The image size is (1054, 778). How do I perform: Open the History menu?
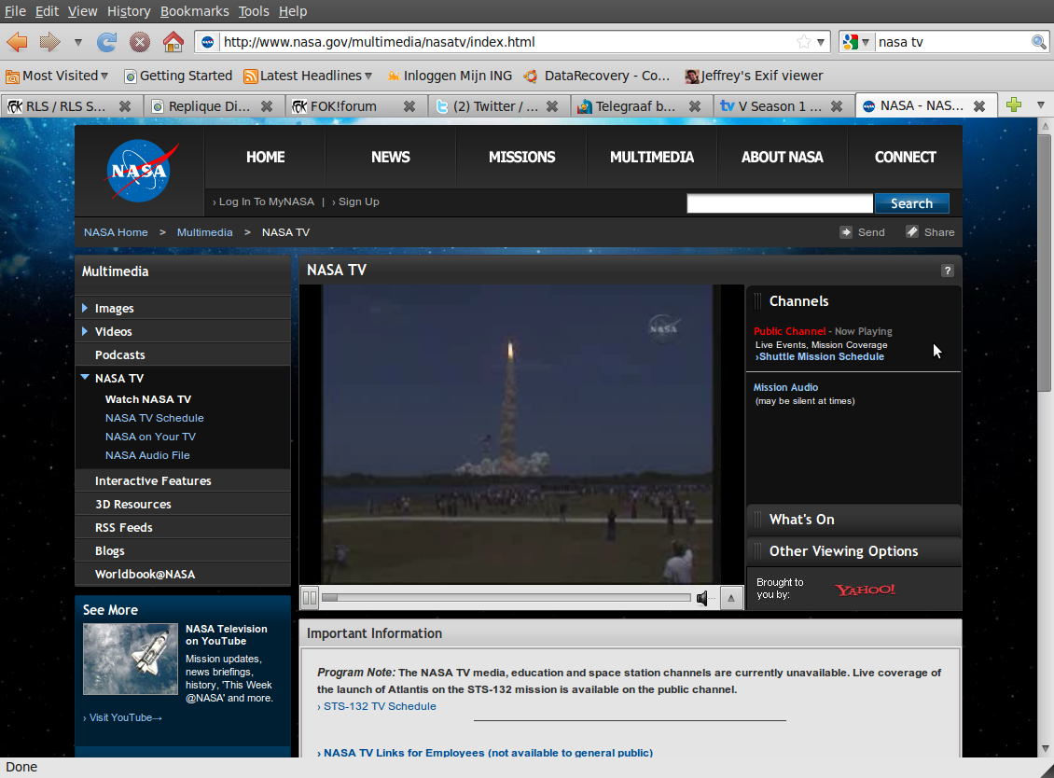129,11
